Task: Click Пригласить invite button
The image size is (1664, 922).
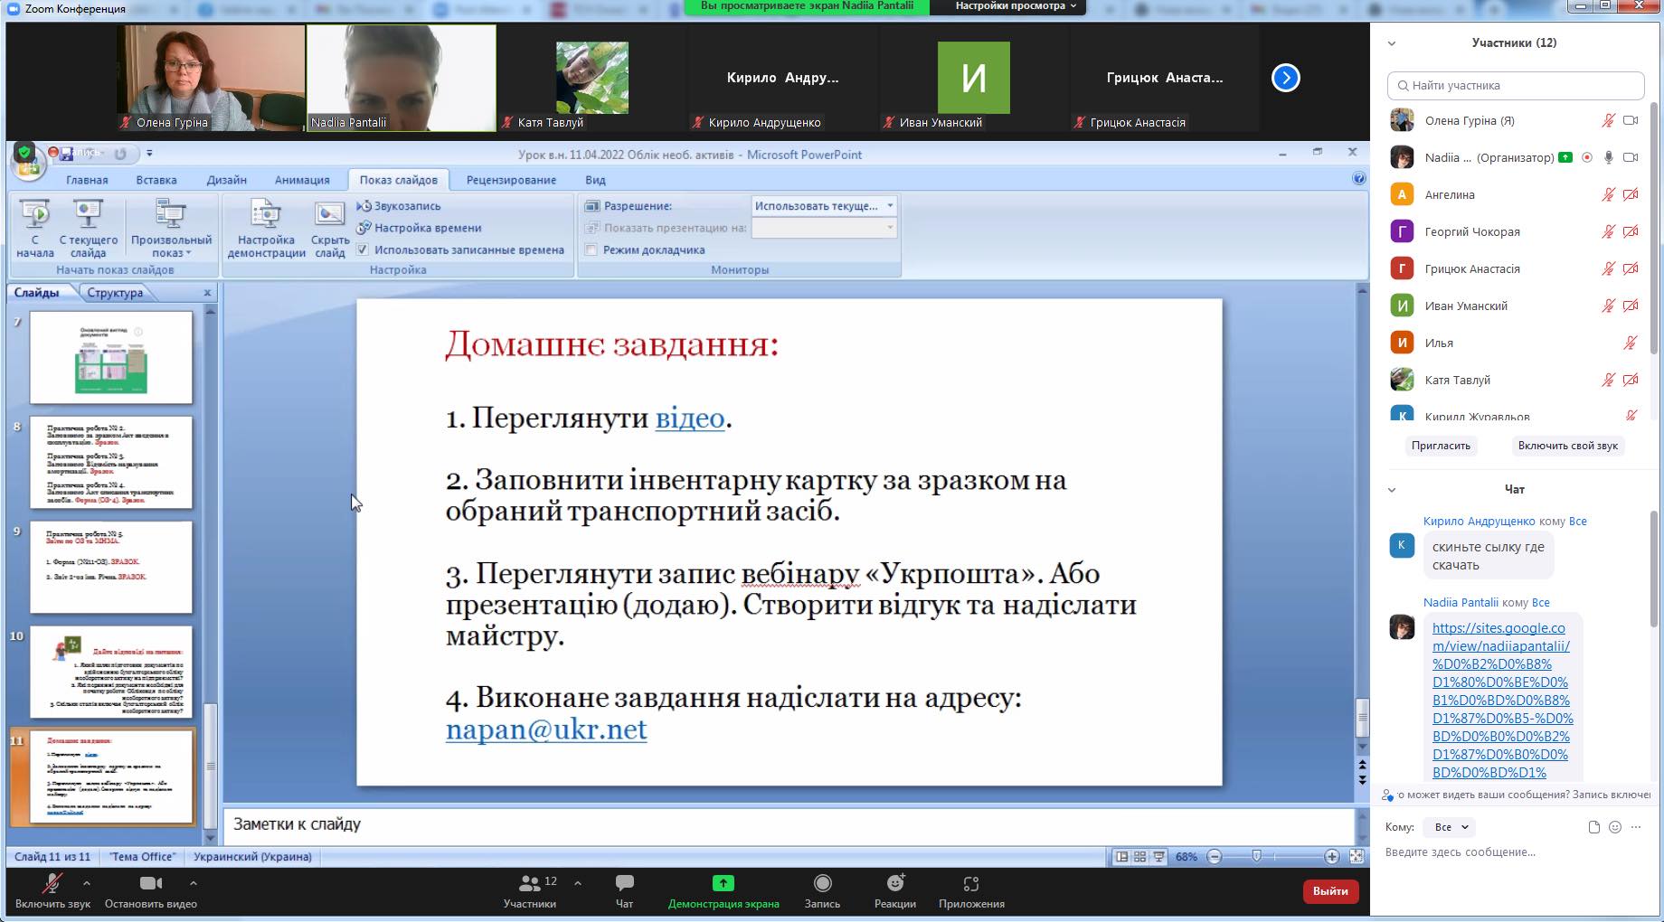Action: 1441,446
